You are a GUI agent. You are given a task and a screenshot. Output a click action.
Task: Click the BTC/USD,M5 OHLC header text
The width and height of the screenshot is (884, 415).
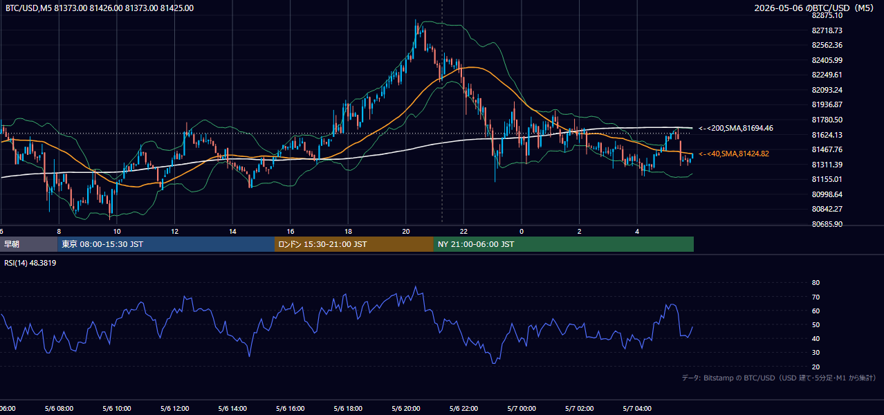pos(100,8)
